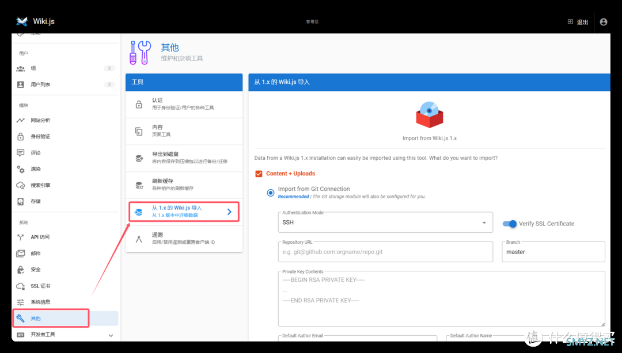
Task: Click the 身份验证 lock icon
Action: [x=21, y=136]
